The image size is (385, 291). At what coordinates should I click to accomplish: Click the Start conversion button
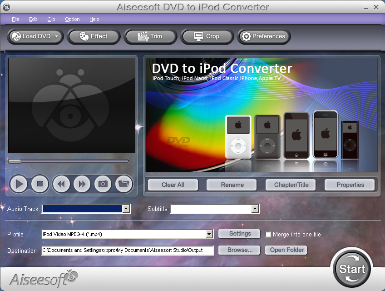[x=352, y=269]
